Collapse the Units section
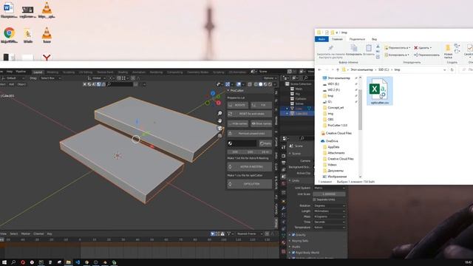The height and width of the screenshot is (266, 473). pos(295,180)
